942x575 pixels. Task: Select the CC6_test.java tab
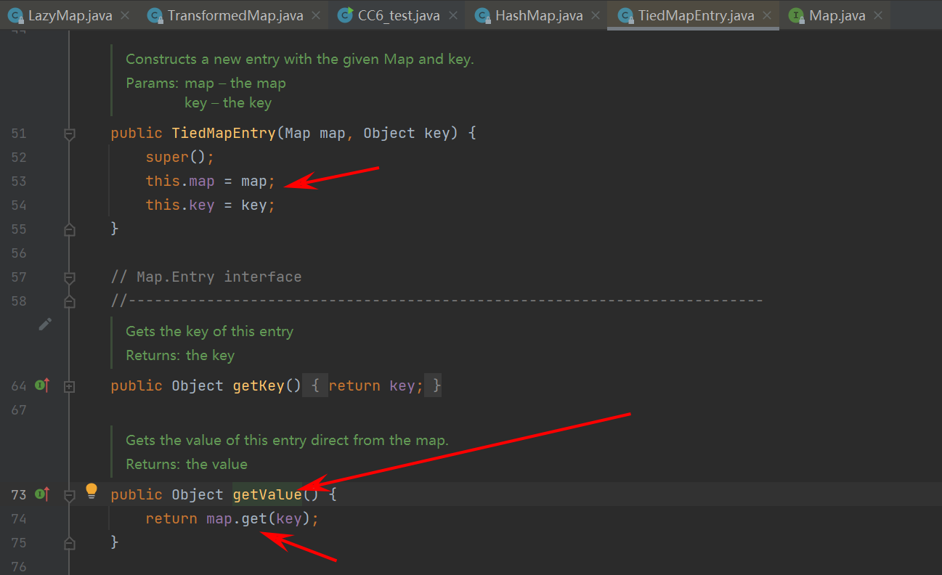399,15
